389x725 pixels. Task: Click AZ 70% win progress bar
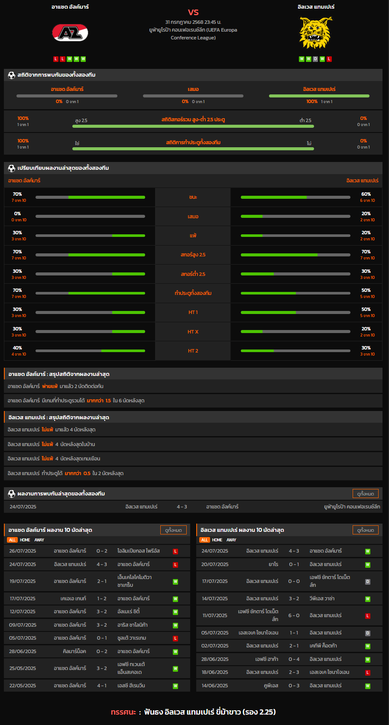coord(90,197)
